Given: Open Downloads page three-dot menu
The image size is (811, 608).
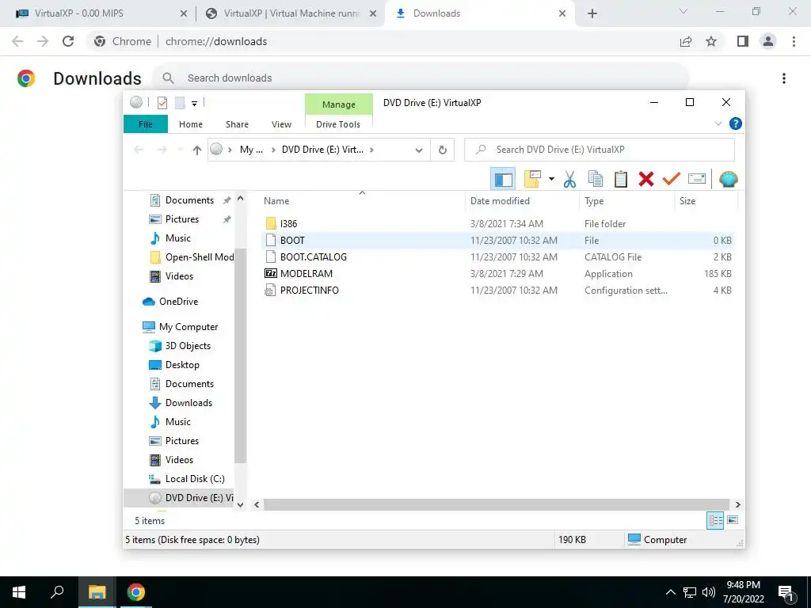Looking at the screenshot, I should point(783,78).
